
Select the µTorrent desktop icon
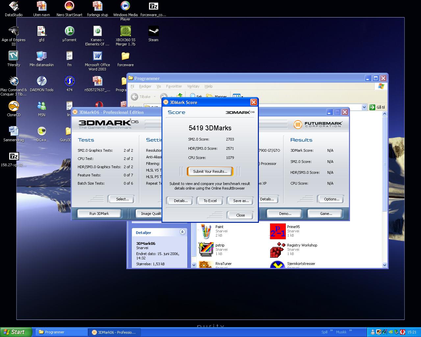tap(69, 34)
